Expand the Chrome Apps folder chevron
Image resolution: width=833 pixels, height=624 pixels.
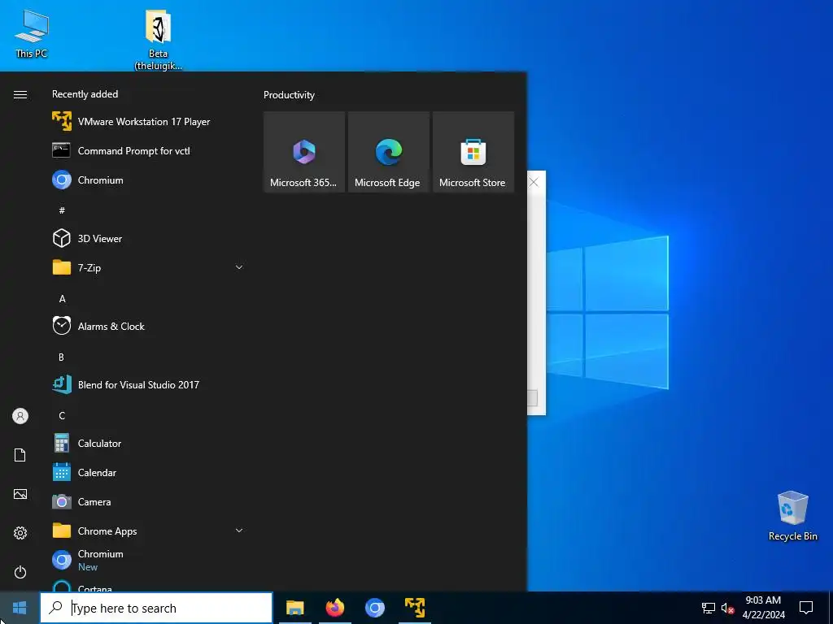pyautogui.click(x=239, y=531)
